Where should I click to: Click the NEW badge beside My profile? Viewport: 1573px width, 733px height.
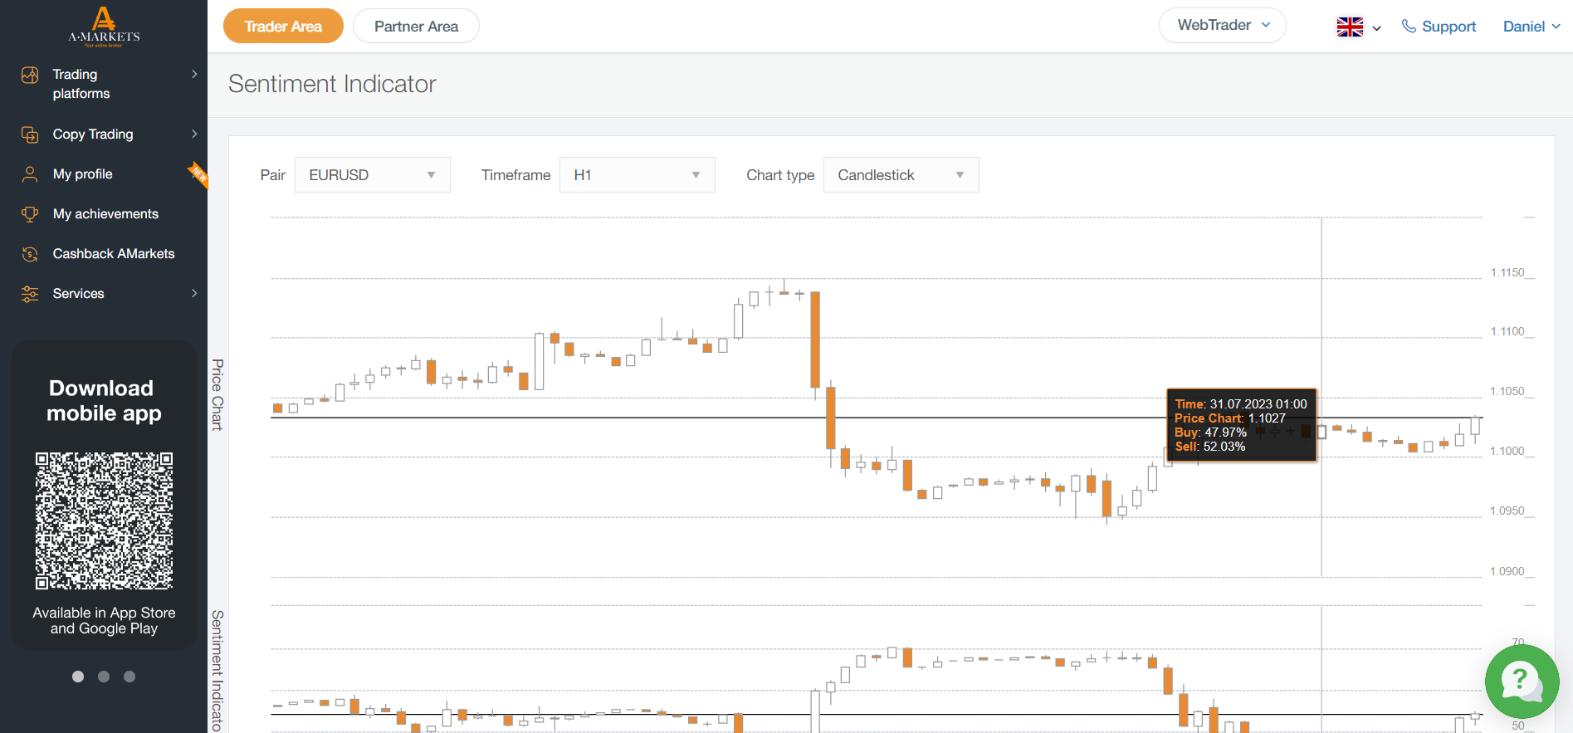tap(198, 173)
